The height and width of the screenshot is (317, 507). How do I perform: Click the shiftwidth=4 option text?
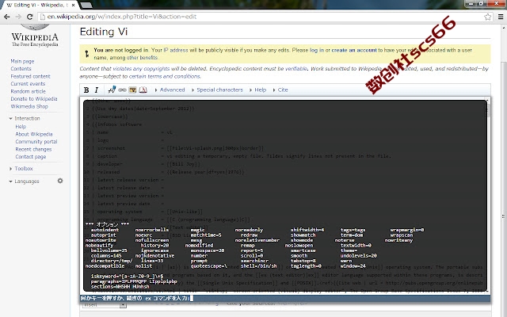tap(307, 230)
